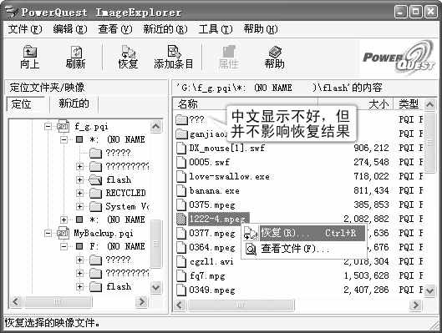442x333 pixels.
Task: Switch to the 定位 tab
Action: pyautogui.click(x=26, y=104)
